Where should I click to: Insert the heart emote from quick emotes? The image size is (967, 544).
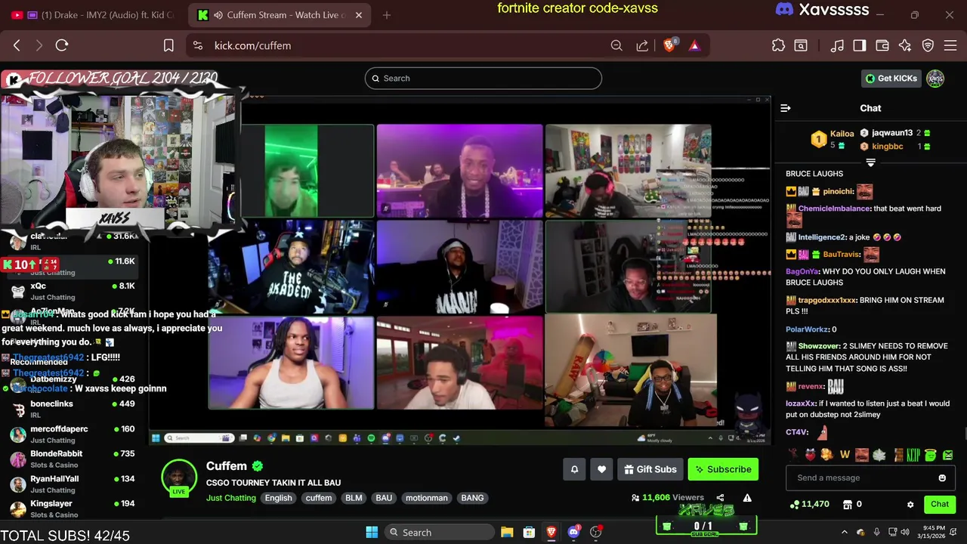tap(810, 455)
